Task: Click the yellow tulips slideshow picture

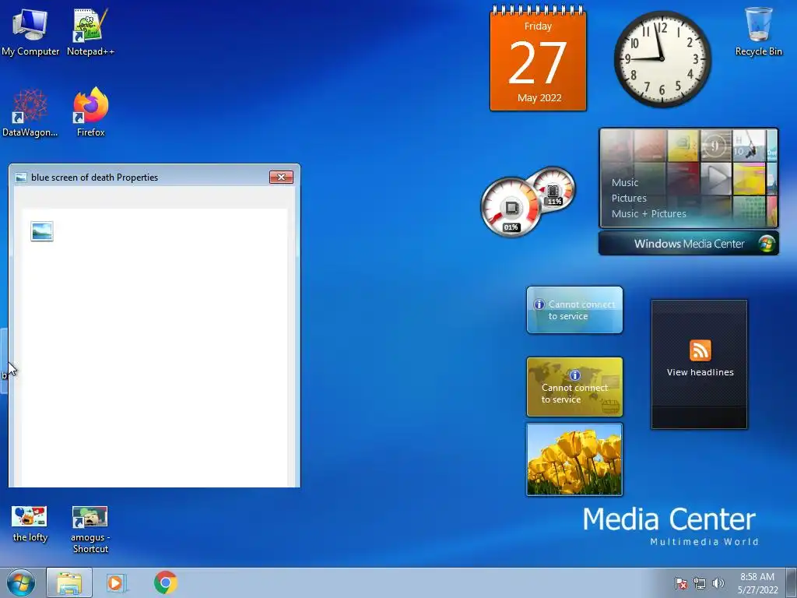Action: [x=574, y=459]
